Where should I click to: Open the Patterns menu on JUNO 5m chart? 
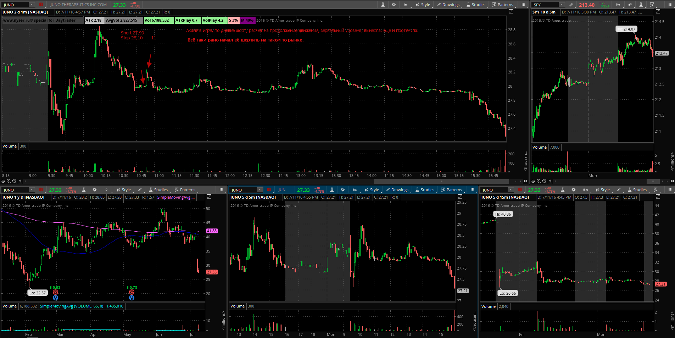(452, 190)
